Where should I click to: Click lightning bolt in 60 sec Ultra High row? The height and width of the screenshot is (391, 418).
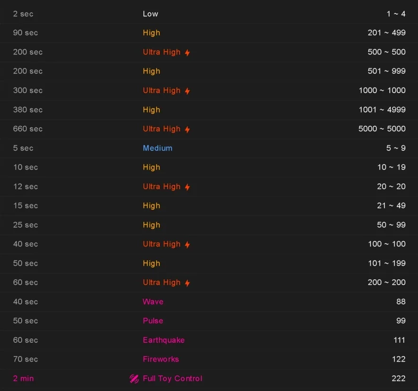point(187,283)
